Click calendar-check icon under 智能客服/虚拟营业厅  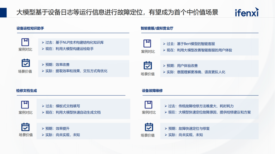(148, 66)
